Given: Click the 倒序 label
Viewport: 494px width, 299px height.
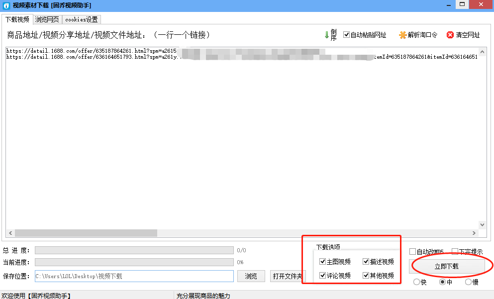Looking at the screenshot, I should (334, 35).
